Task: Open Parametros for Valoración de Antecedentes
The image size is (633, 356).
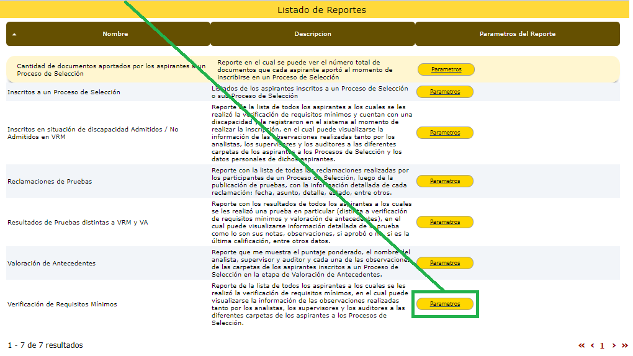Action: pyautogui.click(x=445, y=263)
